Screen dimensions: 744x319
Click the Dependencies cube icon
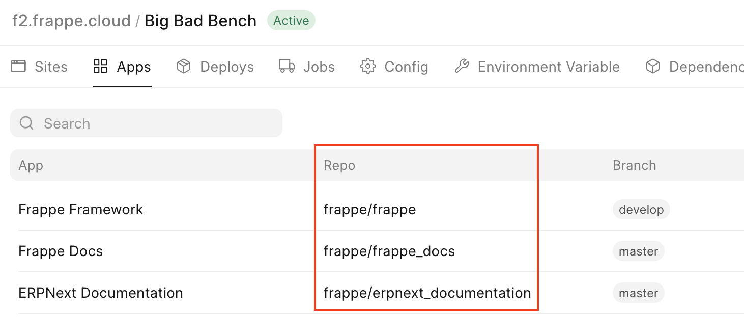coord(652,66)
